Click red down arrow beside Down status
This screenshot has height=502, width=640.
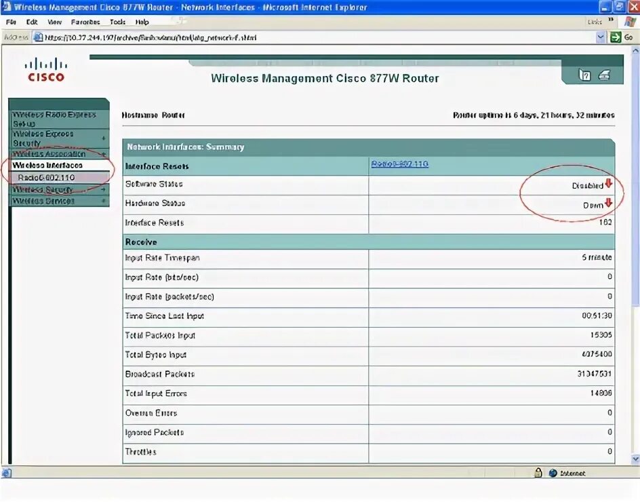coord(609,203)
